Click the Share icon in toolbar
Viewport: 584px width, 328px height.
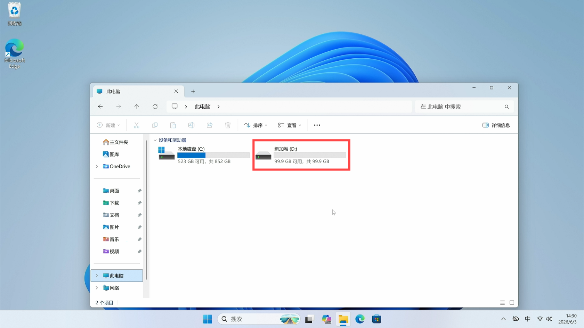coord(209,125)
